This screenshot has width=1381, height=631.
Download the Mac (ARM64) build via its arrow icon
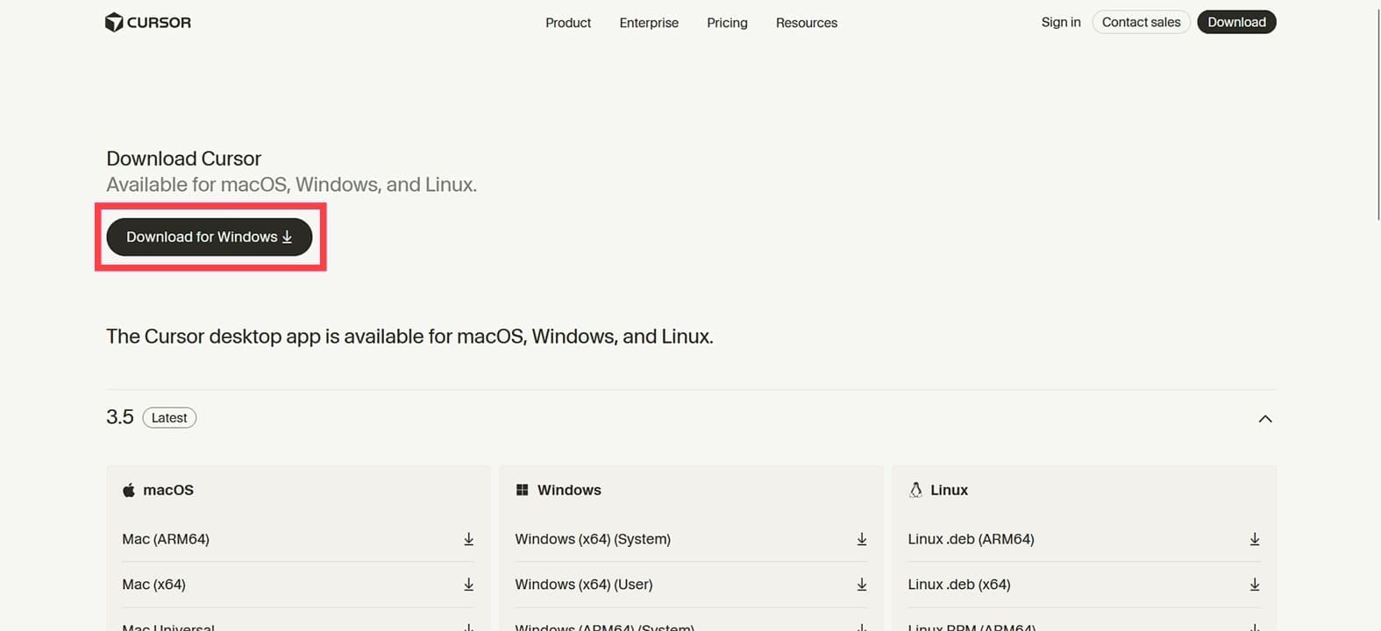coord(468,539)
